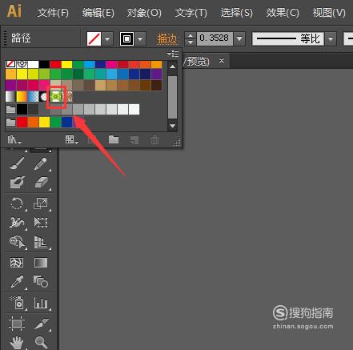This screenshot has height=350, width=353.
Task: Select the green pattern swatch
Action: pos(55,97)
